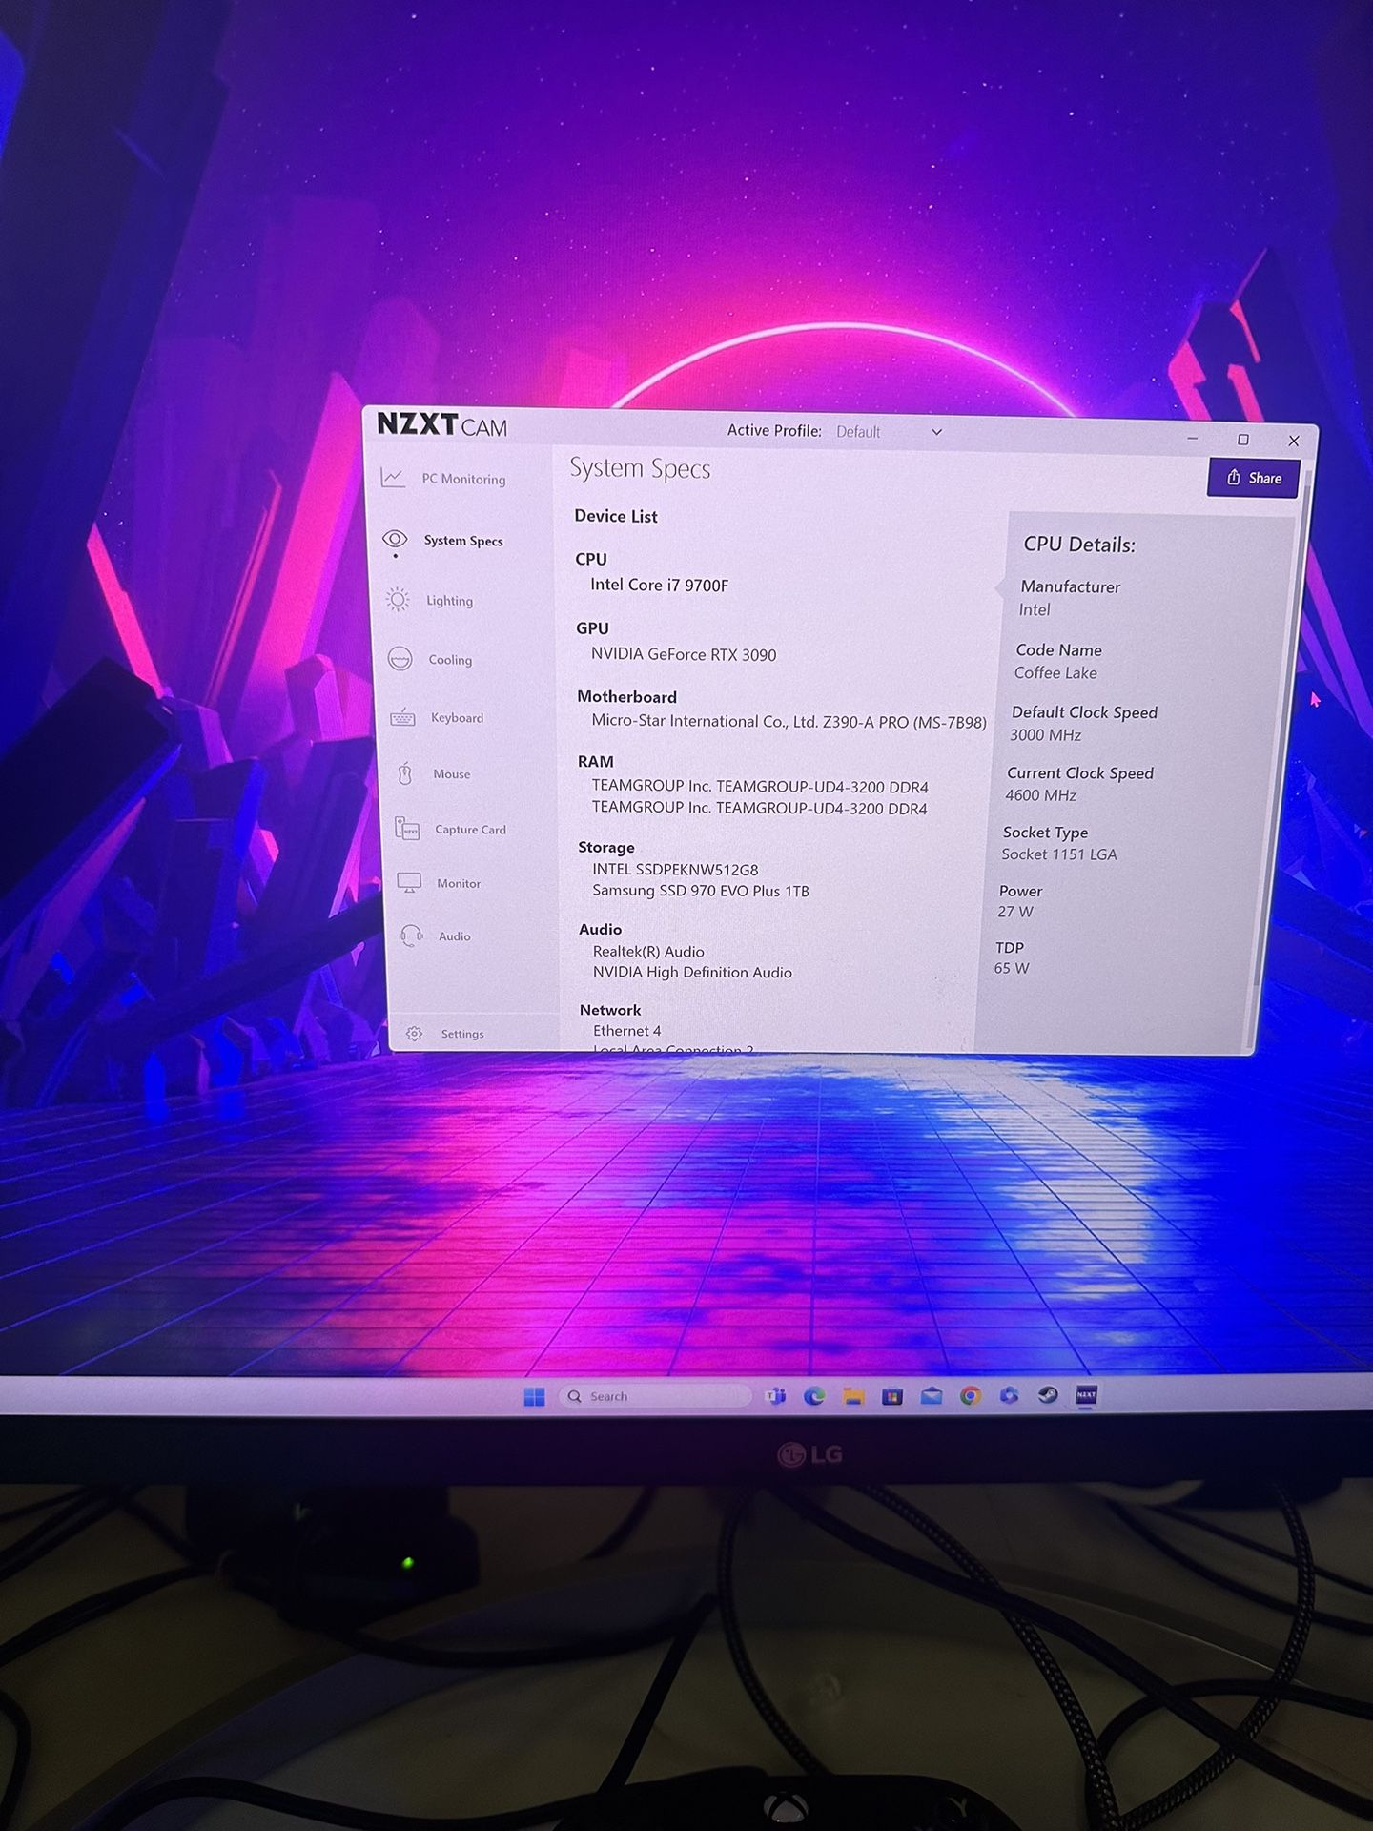Open the Monitor section icon
This screenshot has width=1373, height=1831.
click(409, 883)
